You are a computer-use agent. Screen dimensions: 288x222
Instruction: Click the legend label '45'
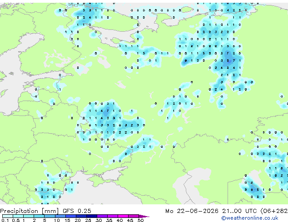[130, 220]
